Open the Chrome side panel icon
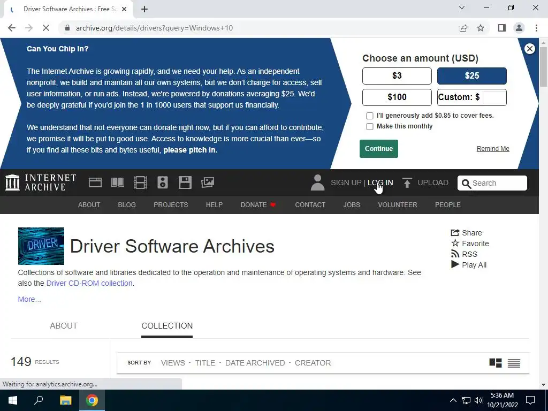The width and height of the screenshot is (548, 411). (x=502, y=28)
